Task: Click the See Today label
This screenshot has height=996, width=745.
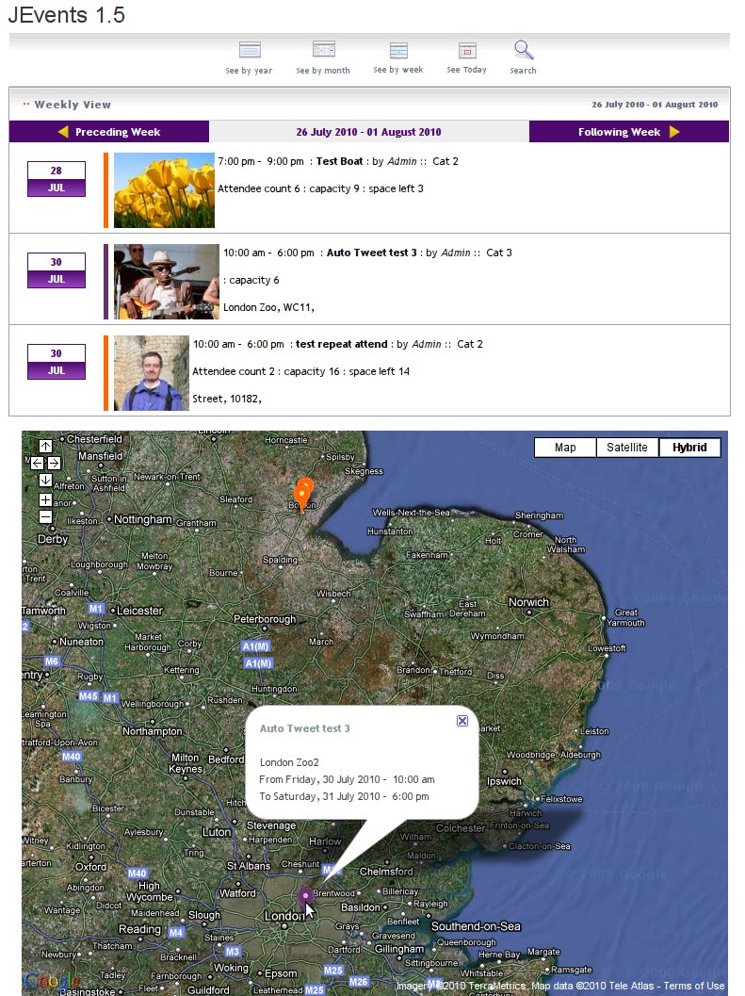Action: 467,70
